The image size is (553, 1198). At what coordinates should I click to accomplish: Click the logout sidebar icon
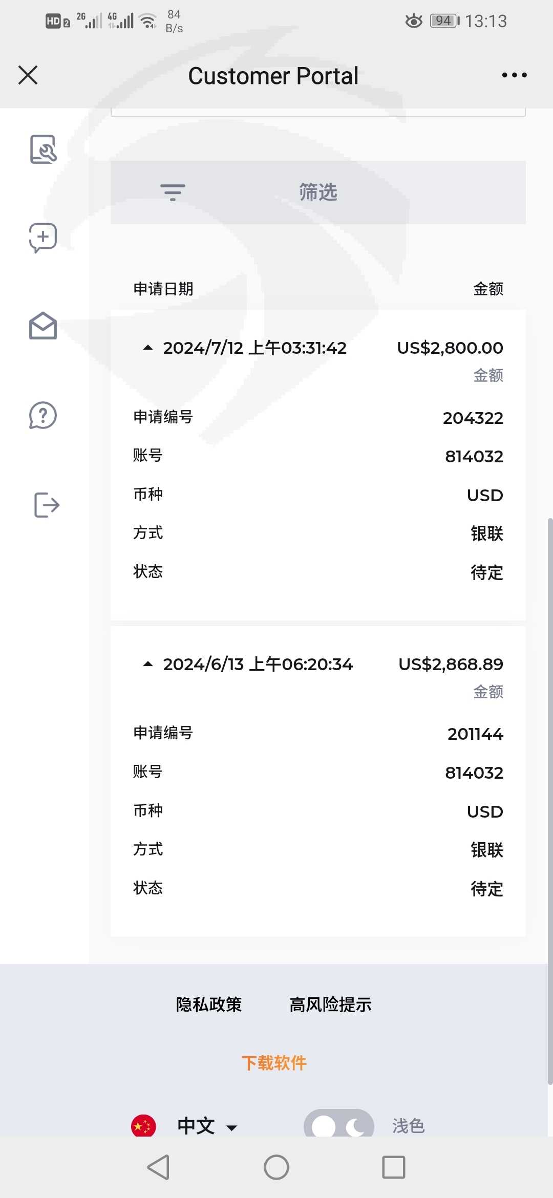coord(47,505)
